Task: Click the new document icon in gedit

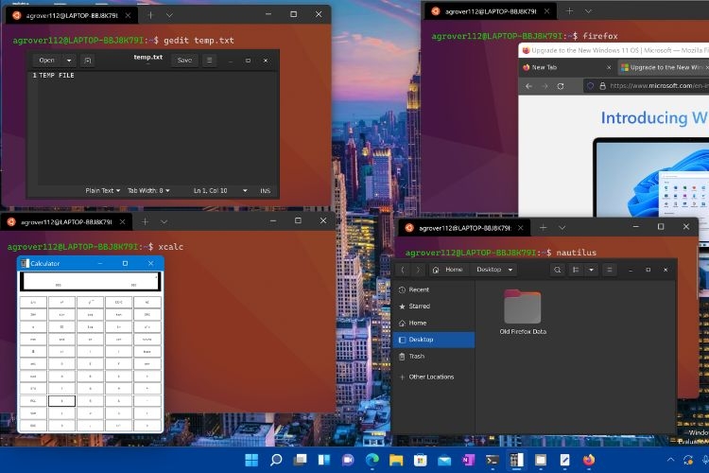Action: pyautogui.click(x=88, y=60)
